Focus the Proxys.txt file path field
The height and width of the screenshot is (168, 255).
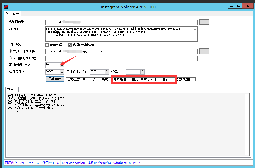coord(121,51)
